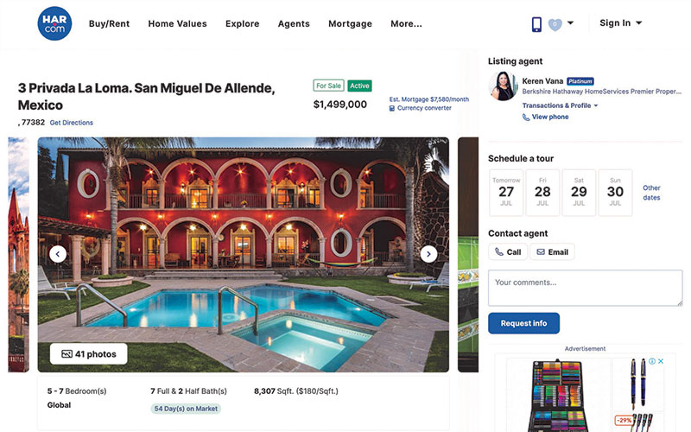Open the Home Values menu
The height and width of the screenshot is (432, 691).
pyautogui.click(x=177, y=24)
